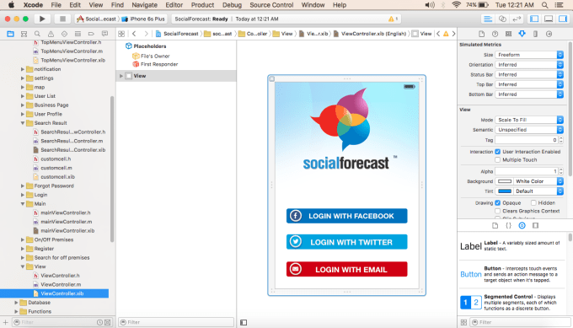Expand the View item in outline

pos(121,76)
